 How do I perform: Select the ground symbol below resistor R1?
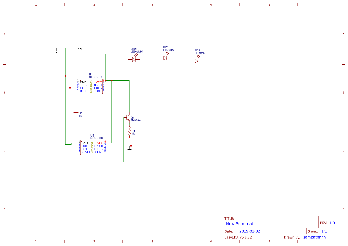(x=129, y=149)
